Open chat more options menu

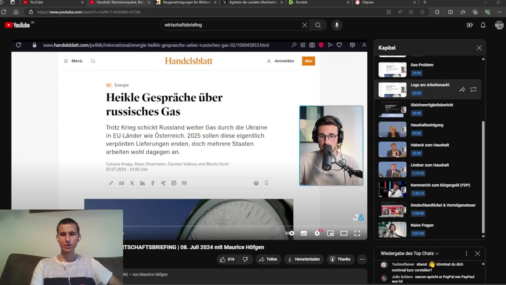466,253
